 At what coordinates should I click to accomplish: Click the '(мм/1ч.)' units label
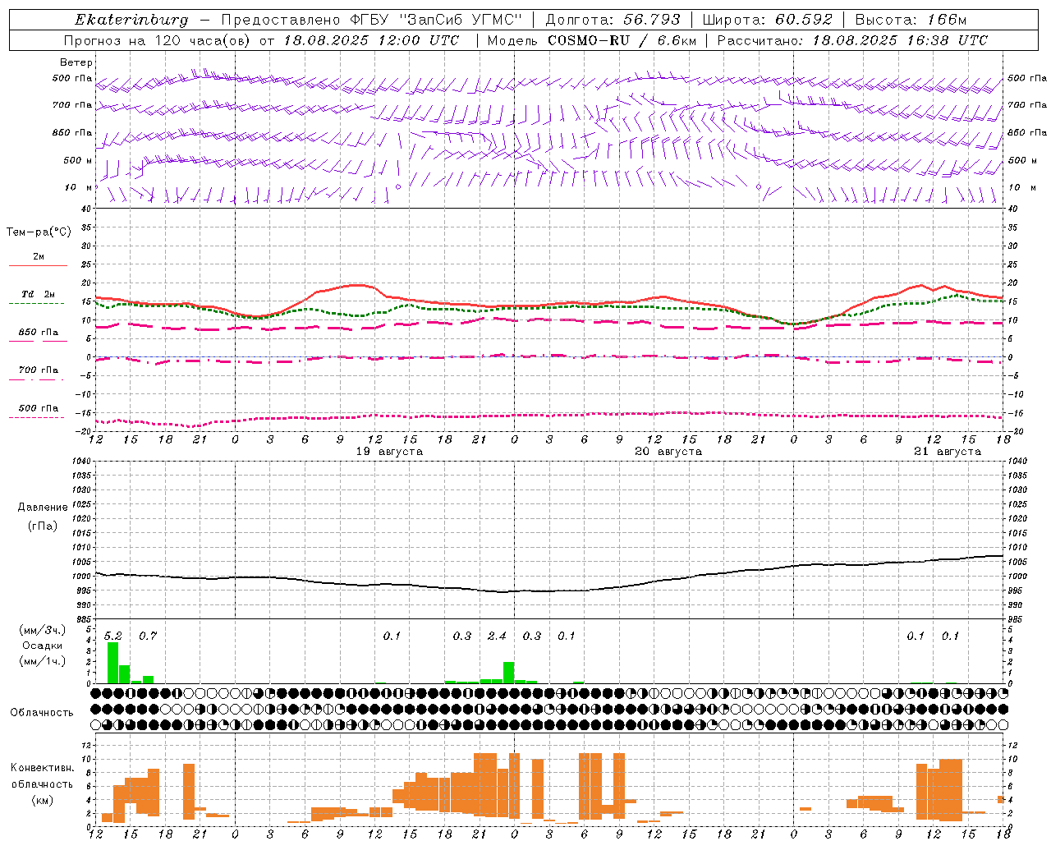42,661
